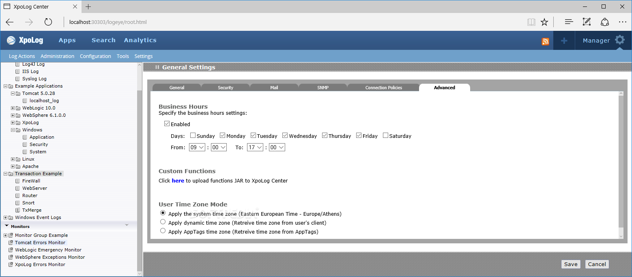Image resolution: width=632 pixels, height=277 pixels.
Task: Click XpoLog Errors Monitor icon
Action: click(x=11, y=264)
